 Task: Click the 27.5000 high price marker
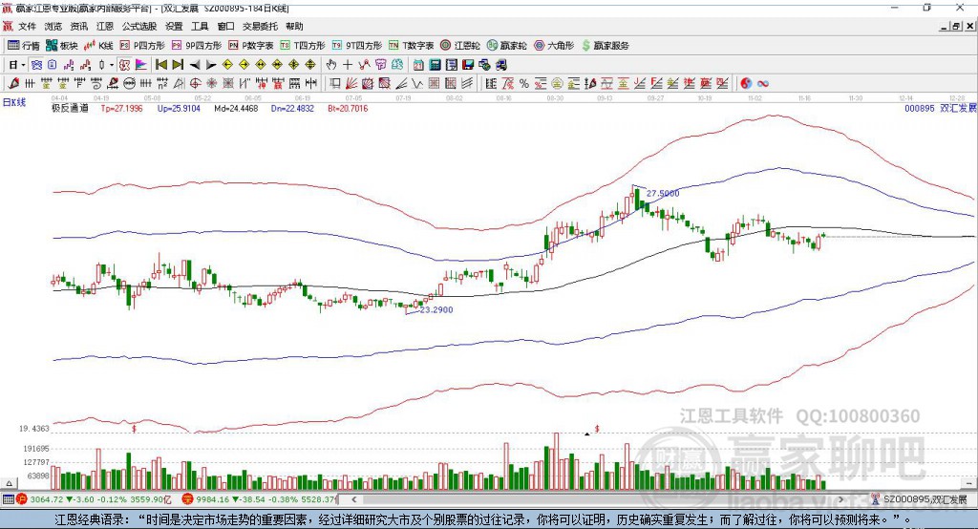click(x=663, y=194)
